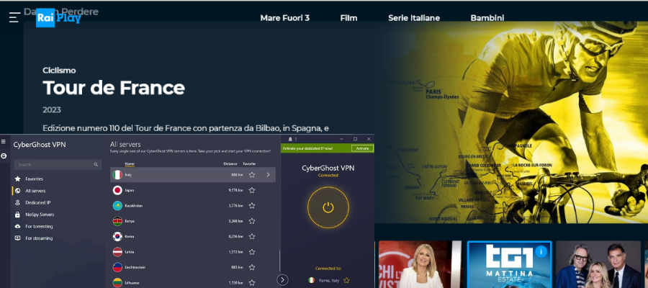Favorite the Kazakhstan server star

(x=252, y=206)
